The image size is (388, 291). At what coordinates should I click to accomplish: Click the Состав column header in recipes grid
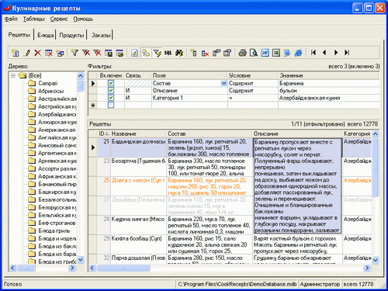[x=210, y=133]
